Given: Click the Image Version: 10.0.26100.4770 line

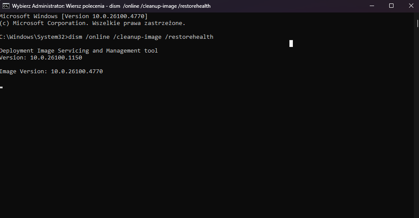Looking at the screenshot, I should click(x=51, y=72).
